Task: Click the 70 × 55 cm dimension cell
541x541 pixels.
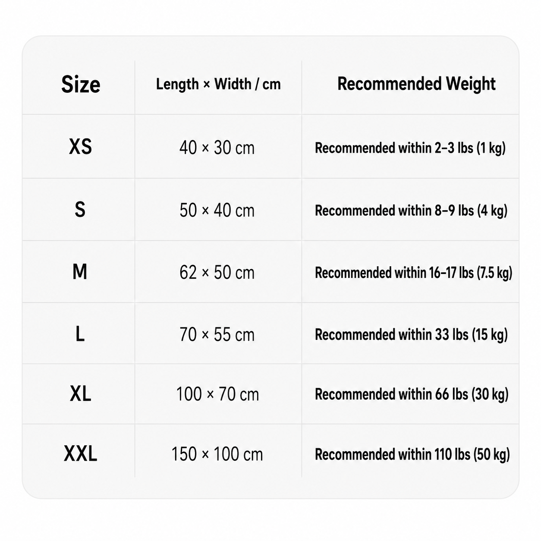Action: (x=217, y=334)
